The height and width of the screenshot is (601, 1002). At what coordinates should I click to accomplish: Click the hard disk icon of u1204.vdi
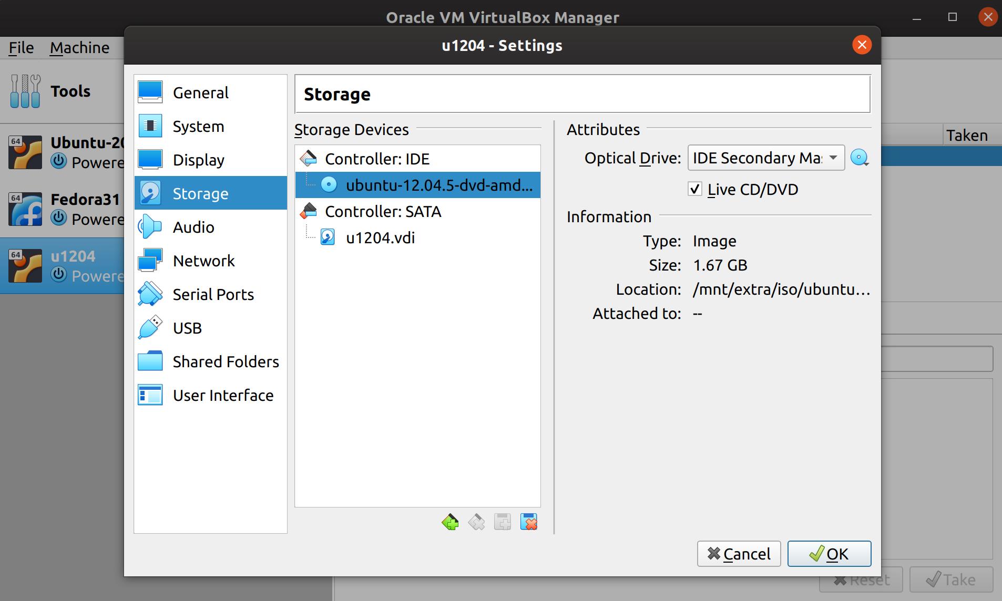[x=328, y=237]
